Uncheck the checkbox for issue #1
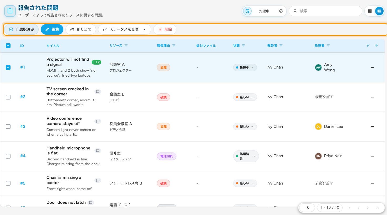387x215 pixels. (8, 67)
